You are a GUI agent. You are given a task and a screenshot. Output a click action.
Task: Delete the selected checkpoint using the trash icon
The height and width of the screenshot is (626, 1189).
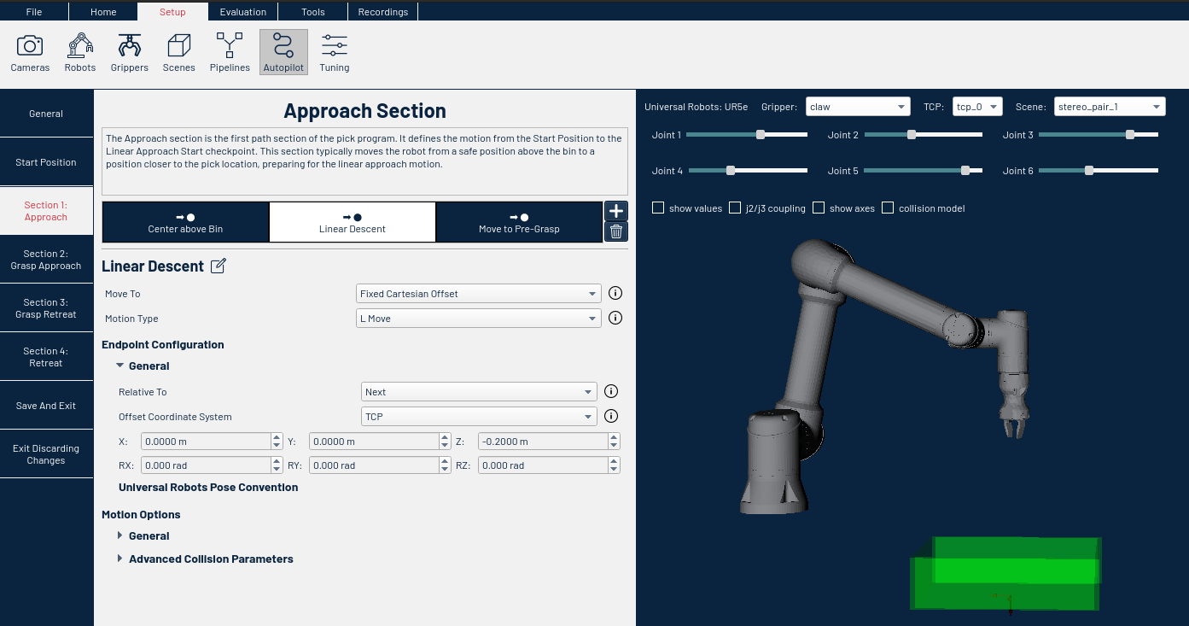tap(615, 231)
